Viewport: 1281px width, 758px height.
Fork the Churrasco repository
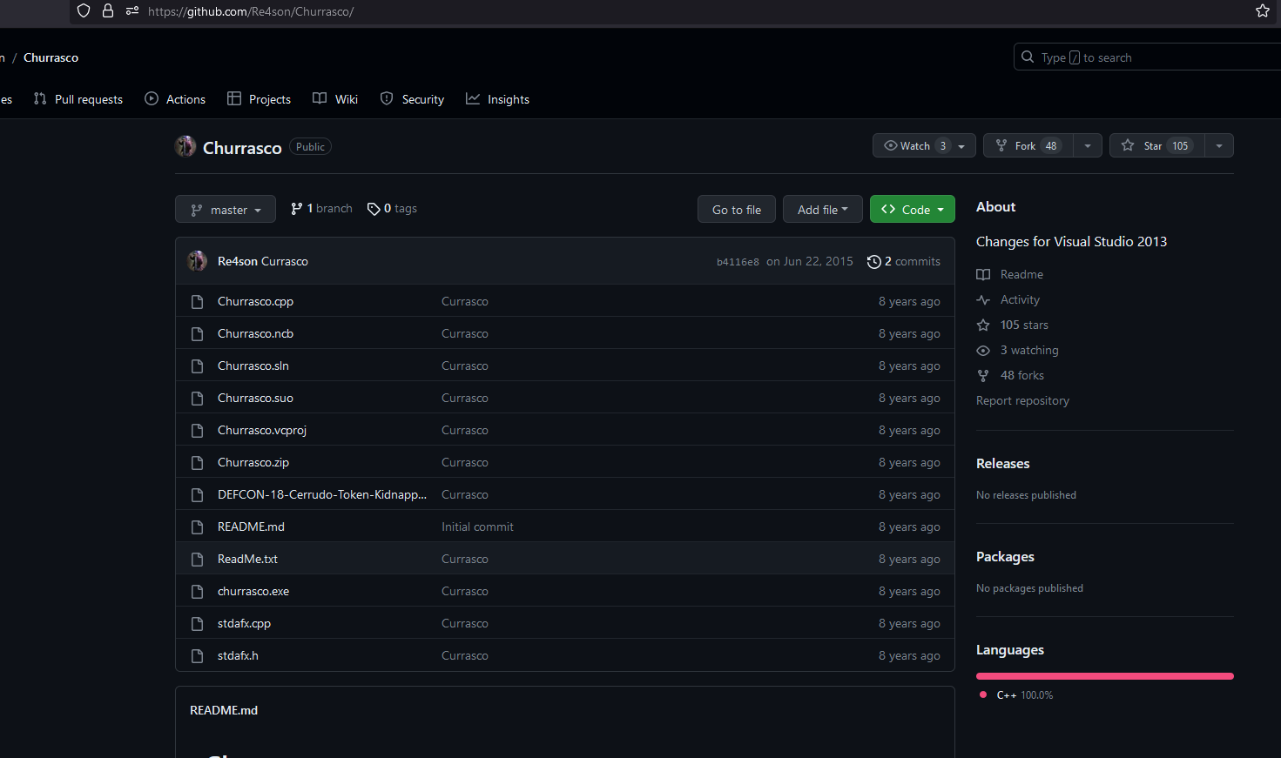1028,145
